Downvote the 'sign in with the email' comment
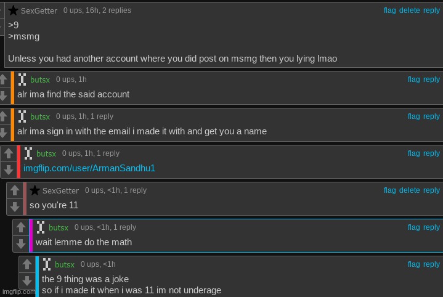Screen dimensions: 443x297 [4, 133]
